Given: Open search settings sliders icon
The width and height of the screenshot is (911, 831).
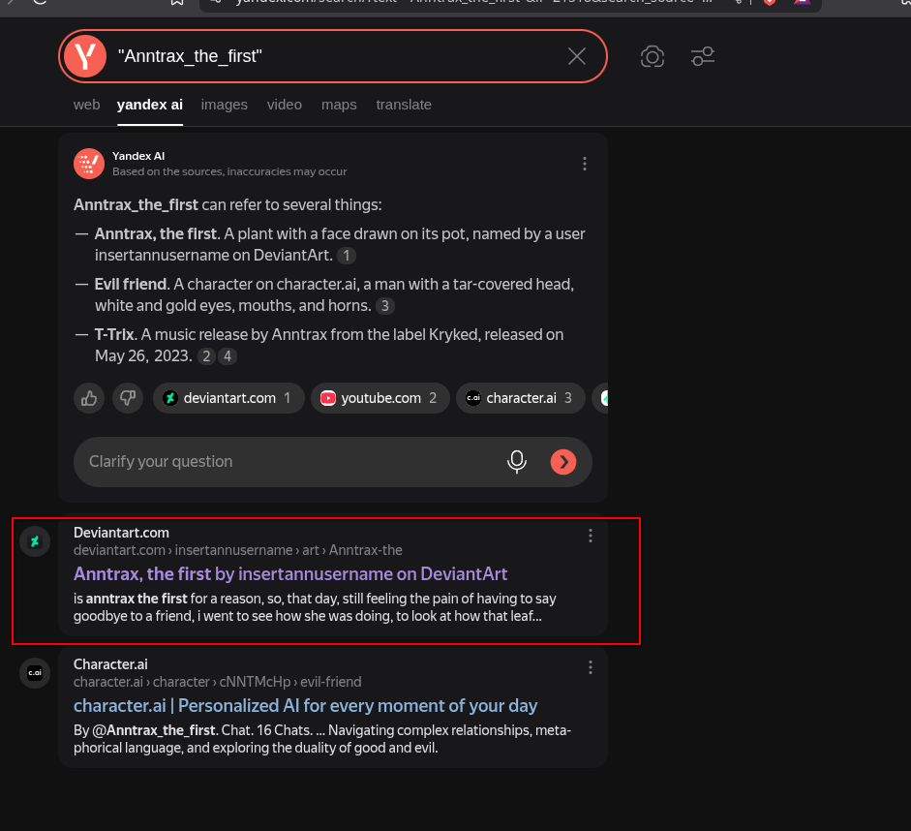Looking at the screenshot, I should 703,57.
